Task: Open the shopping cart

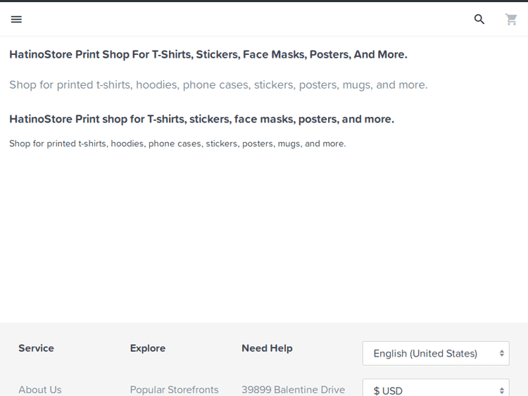Action: [511, 20]
